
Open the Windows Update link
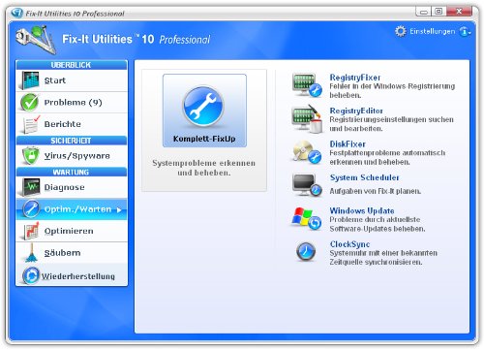362,210
